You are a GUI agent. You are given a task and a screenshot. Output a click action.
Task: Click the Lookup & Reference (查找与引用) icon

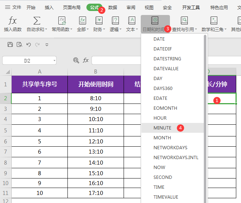click(184, 20)
